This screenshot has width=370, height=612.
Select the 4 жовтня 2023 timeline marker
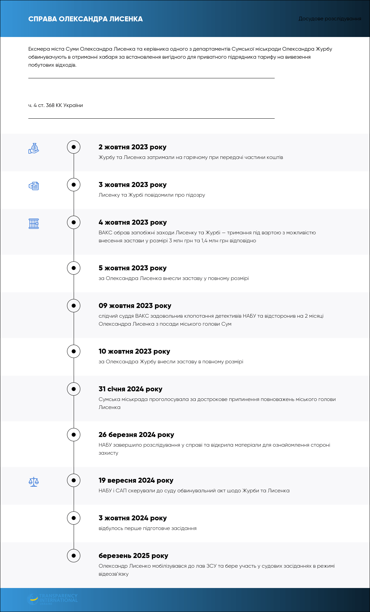pyautogui.click(x=74, y=222)
